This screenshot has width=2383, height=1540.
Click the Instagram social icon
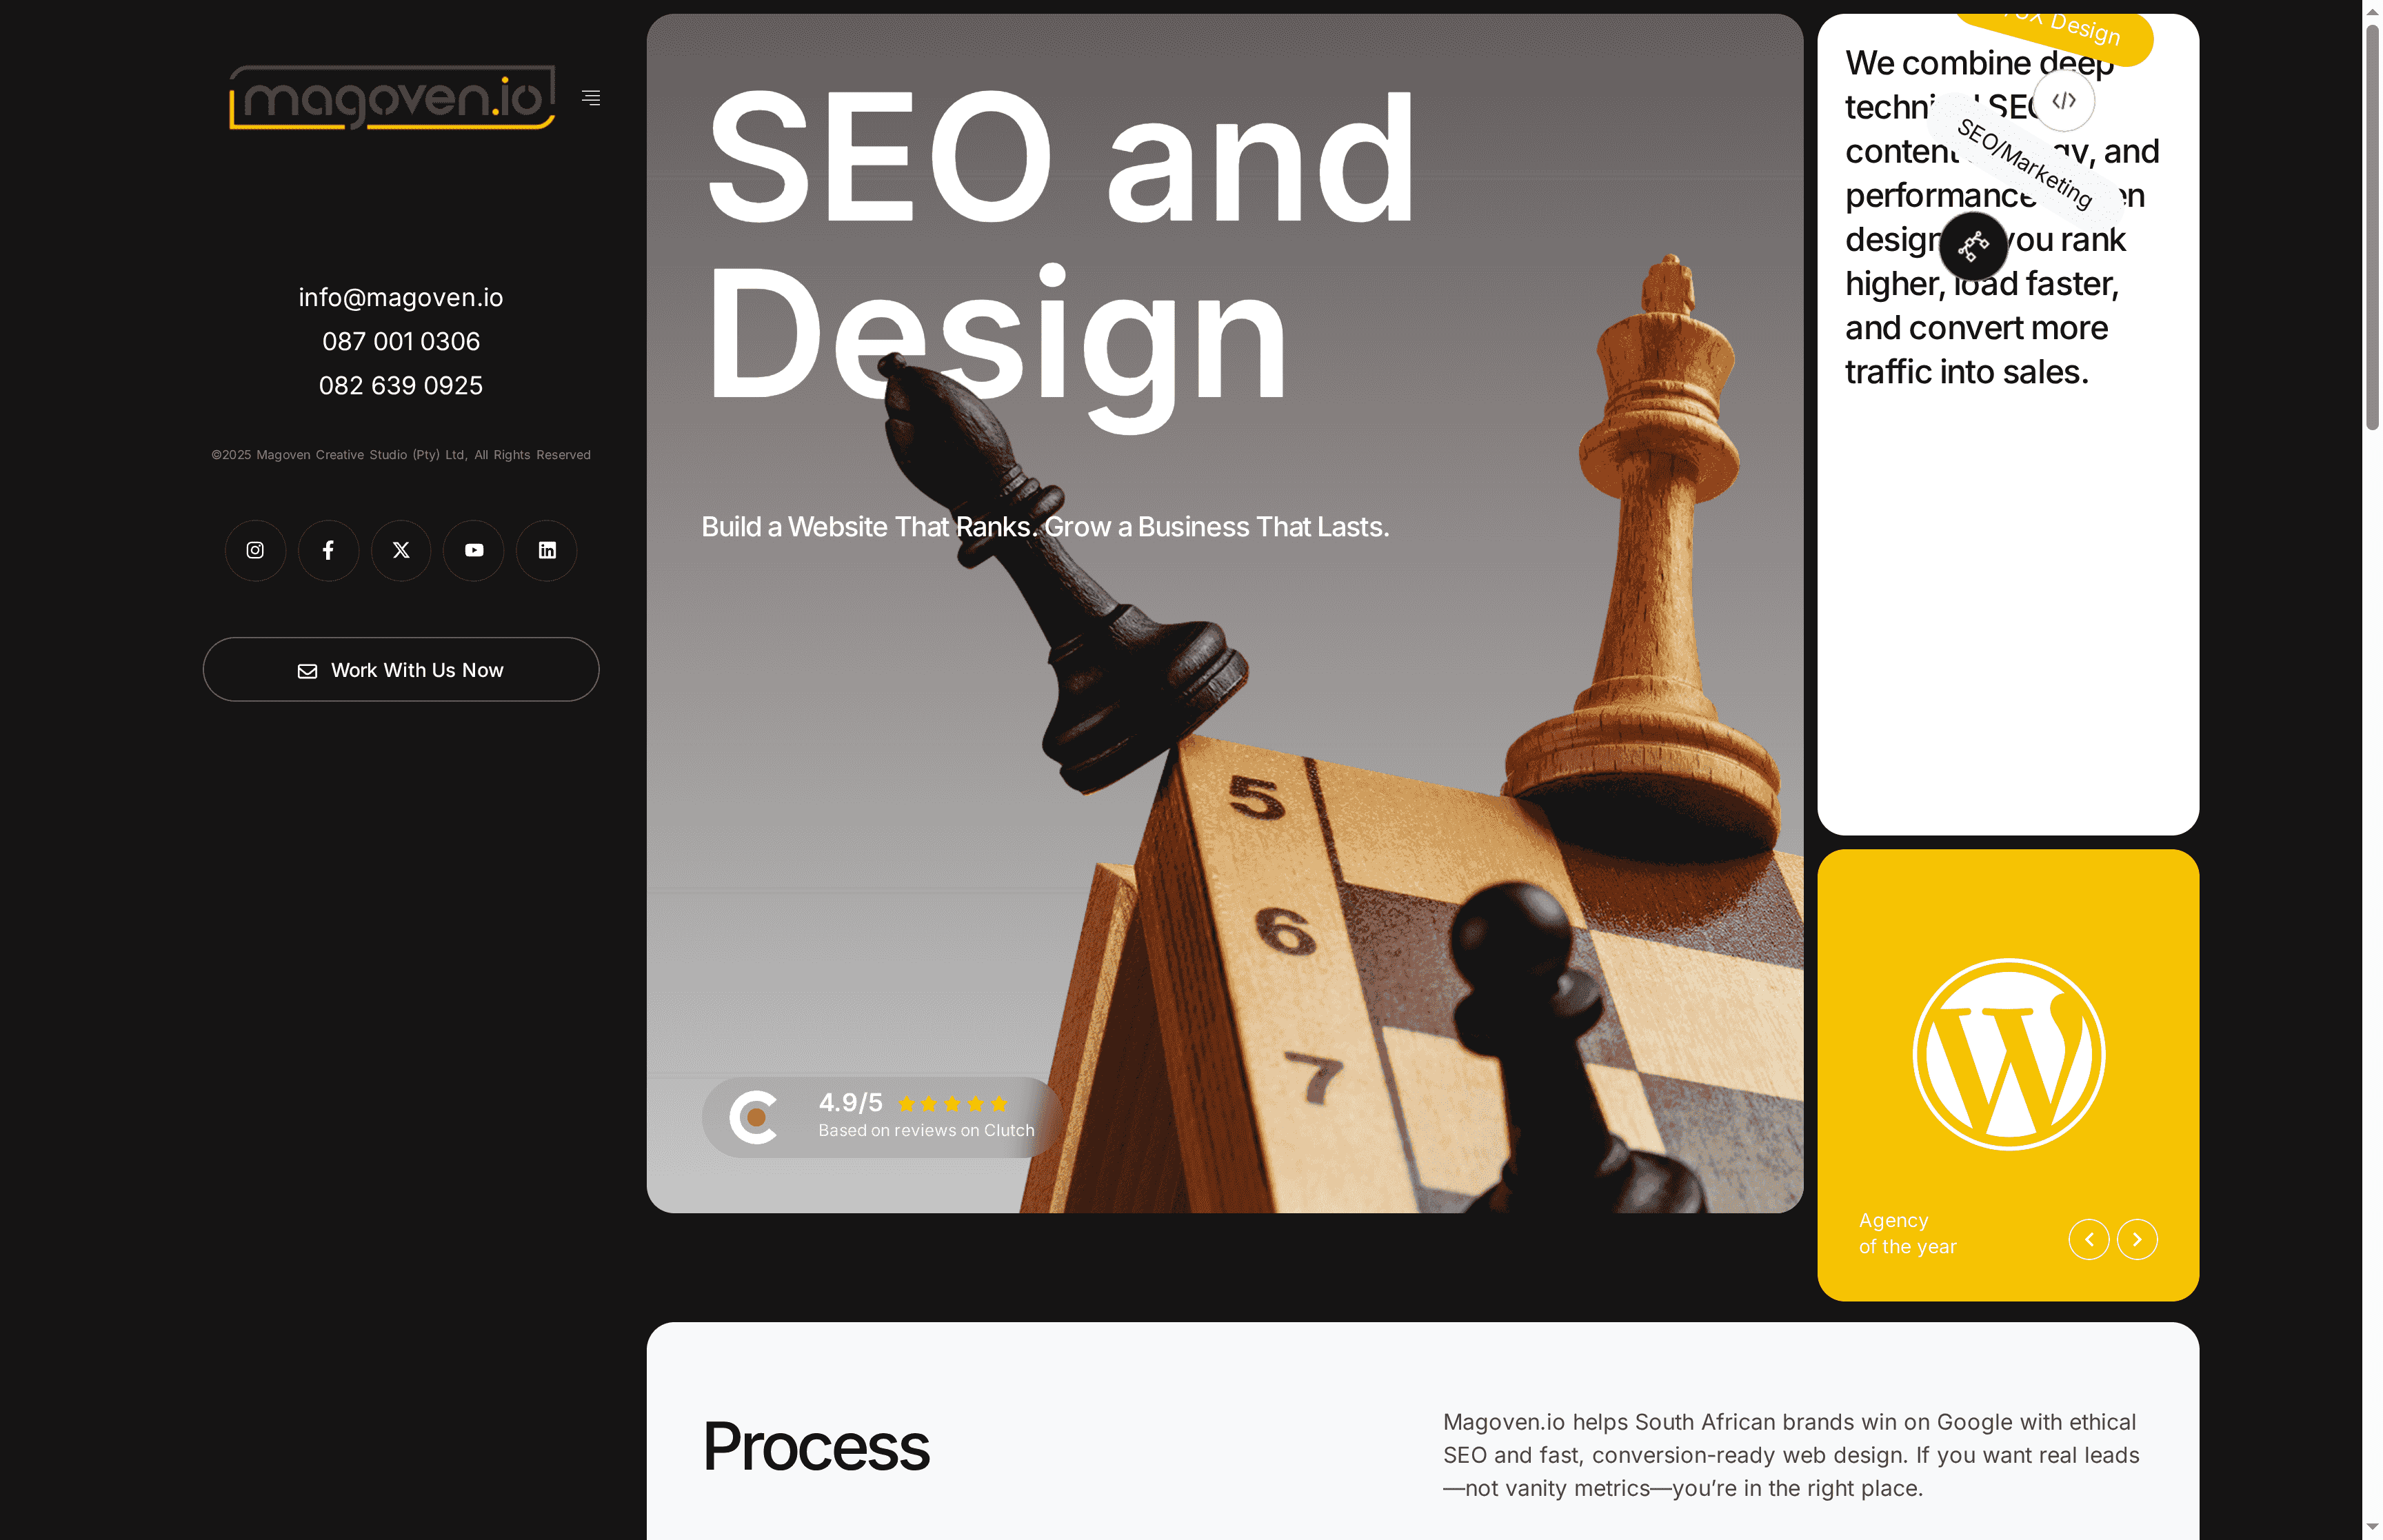[255, 550]
